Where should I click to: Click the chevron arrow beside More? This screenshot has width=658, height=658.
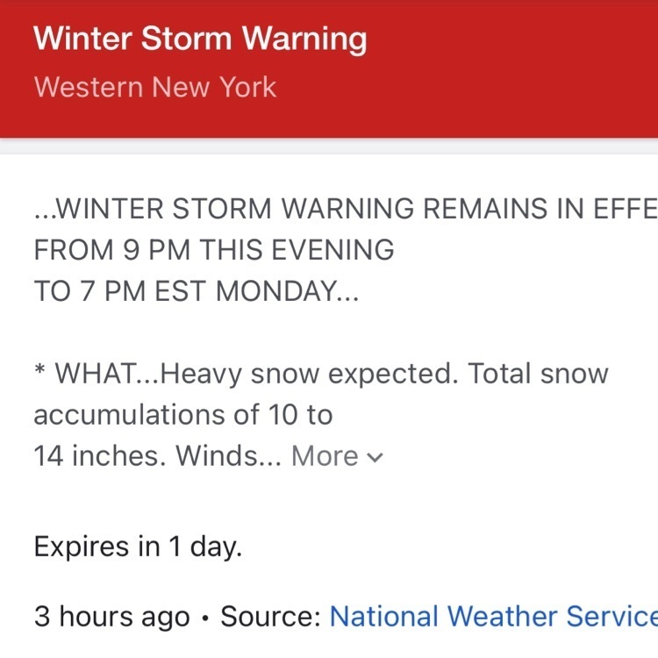(x=375, y=457)
